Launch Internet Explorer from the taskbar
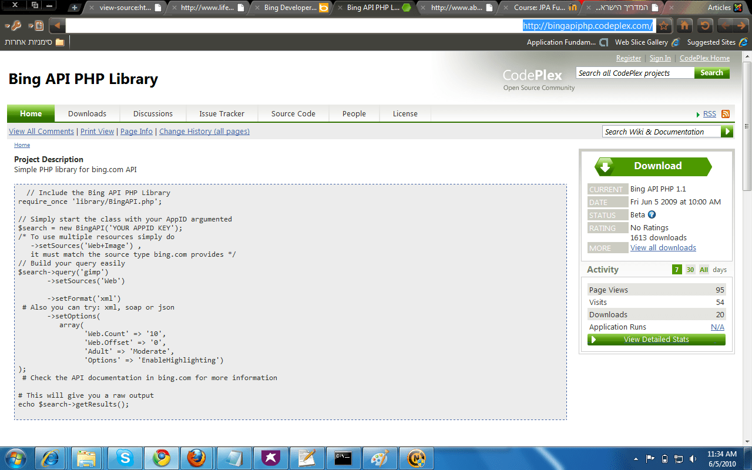 (51, 458)
